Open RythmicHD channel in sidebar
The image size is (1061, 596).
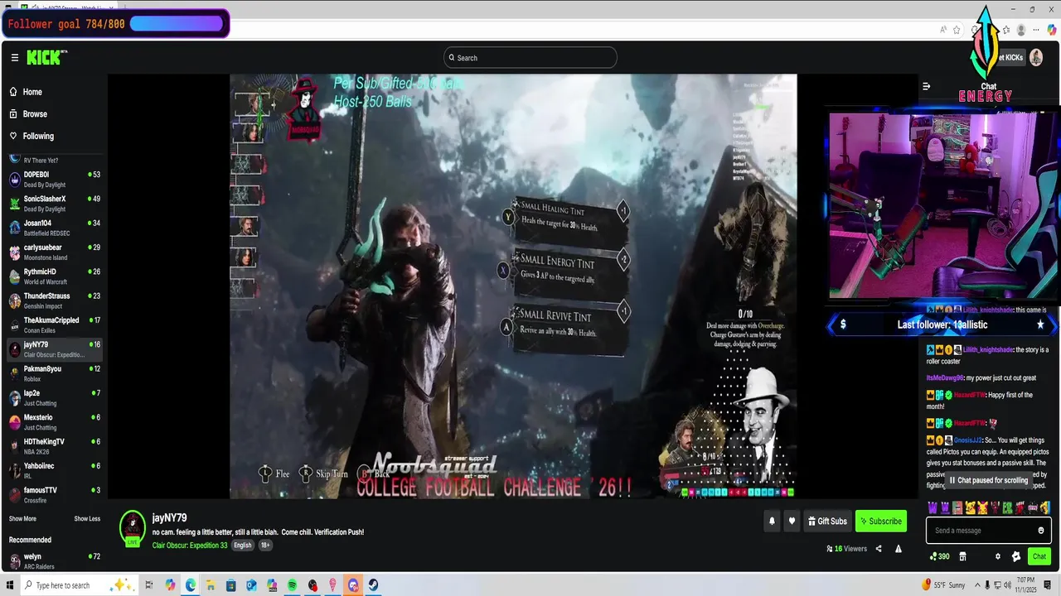pyautogui.click(x=53, y=276)
